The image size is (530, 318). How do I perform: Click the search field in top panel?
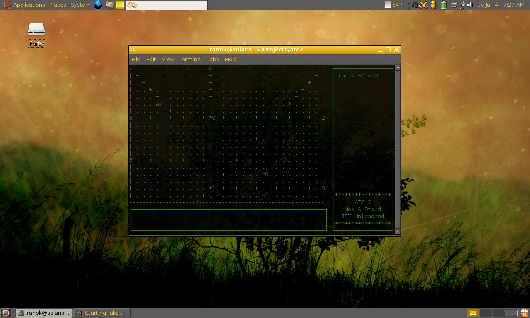tap(166, 5)
